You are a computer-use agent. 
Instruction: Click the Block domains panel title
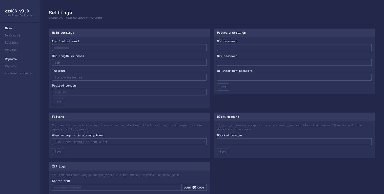(228, 117)
